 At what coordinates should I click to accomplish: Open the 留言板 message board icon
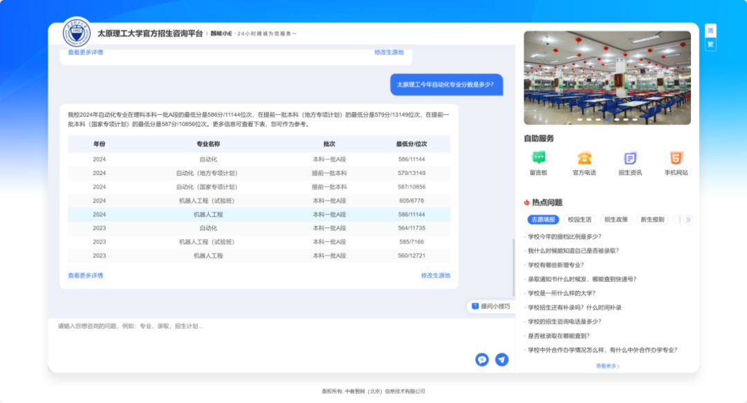click(x=538, y=158)
